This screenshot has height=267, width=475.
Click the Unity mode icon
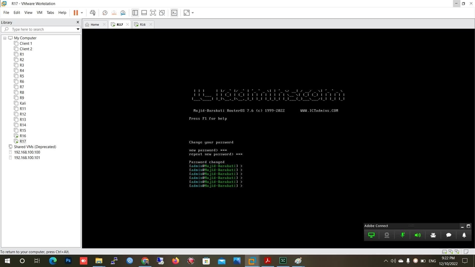[x=162, y=13]
